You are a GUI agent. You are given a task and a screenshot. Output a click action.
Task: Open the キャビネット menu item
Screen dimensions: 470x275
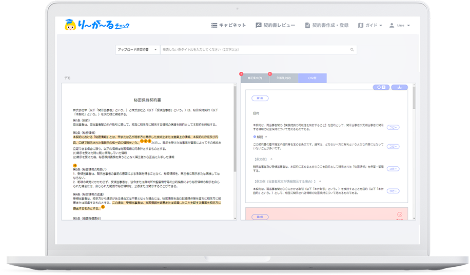(x=228, y=26)
